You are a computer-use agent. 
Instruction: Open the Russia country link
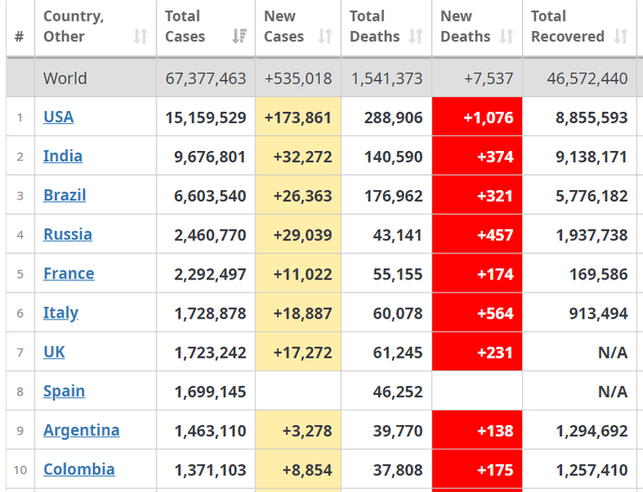coord(67,234)
